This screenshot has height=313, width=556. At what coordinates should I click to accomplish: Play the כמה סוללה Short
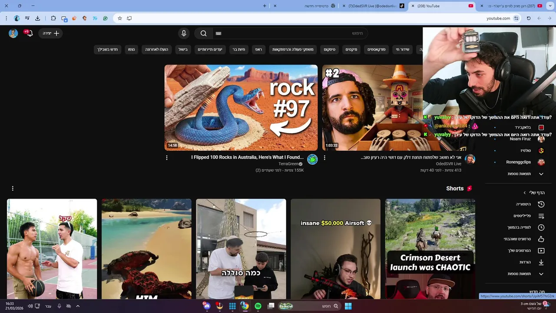click(x=241, y=249)
